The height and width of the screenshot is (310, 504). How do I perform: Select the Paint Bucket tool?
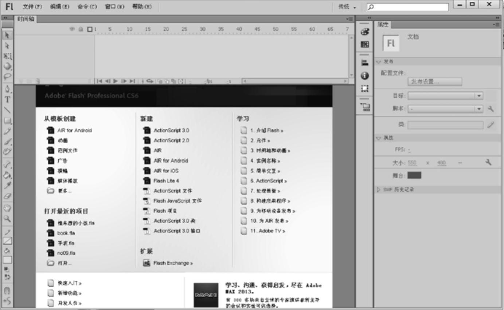[x=7, y=175]
